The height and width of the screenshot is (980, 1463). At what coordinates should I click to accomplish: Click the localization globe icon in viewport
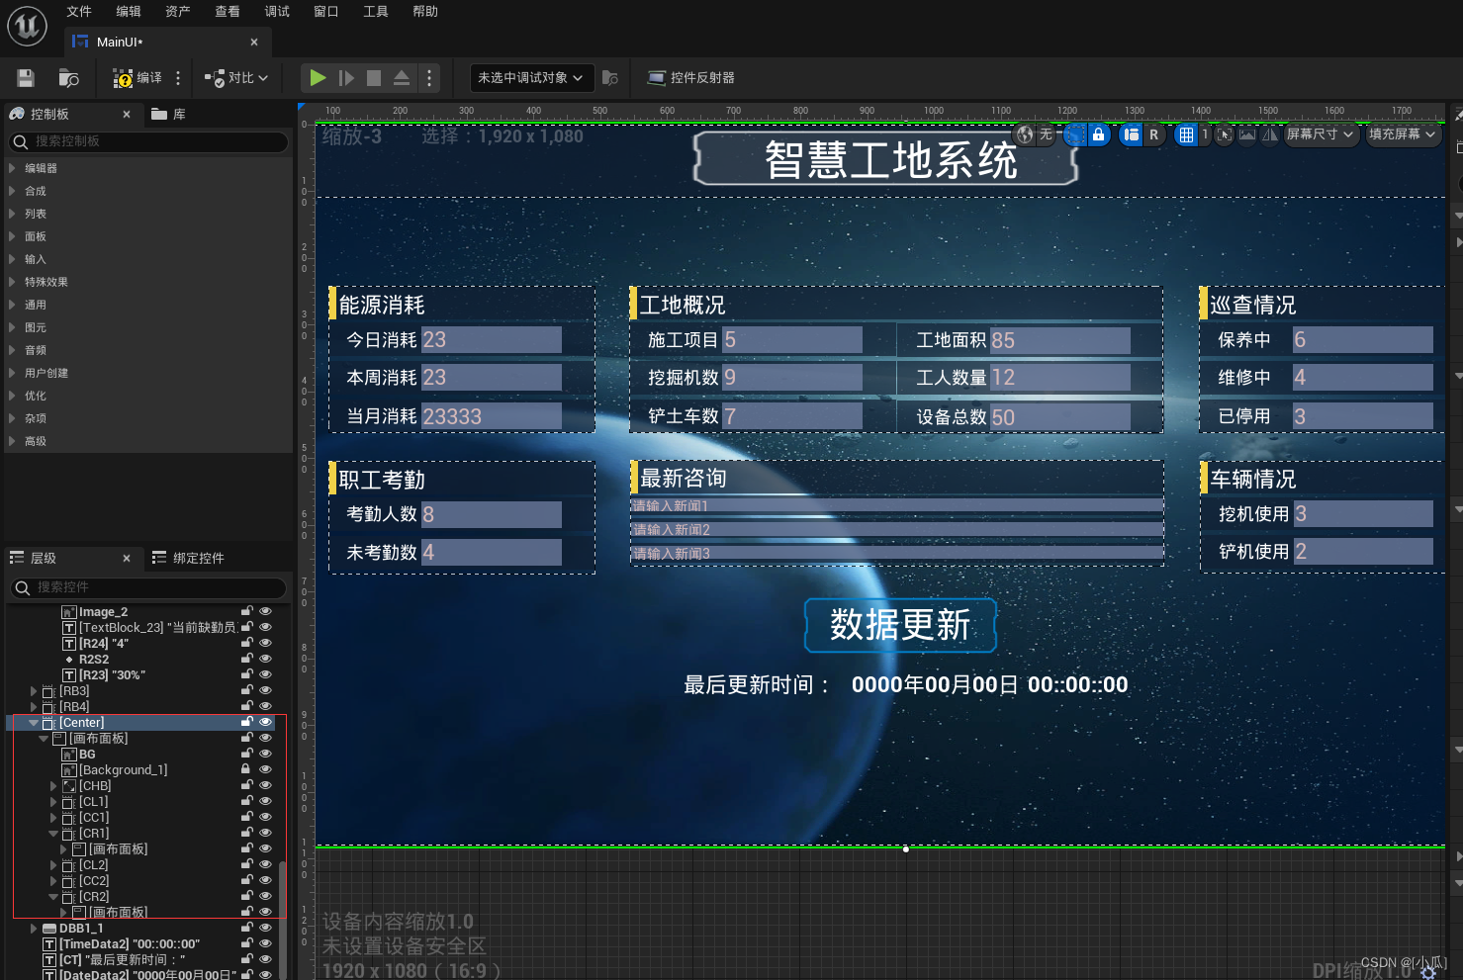[x=1025, y=134]
